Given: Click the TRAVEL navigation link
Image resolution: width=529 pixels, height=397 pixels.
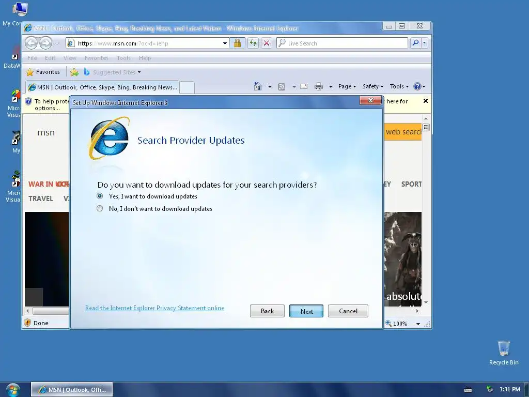Looking at the screenshot, I should click(40, 198).
